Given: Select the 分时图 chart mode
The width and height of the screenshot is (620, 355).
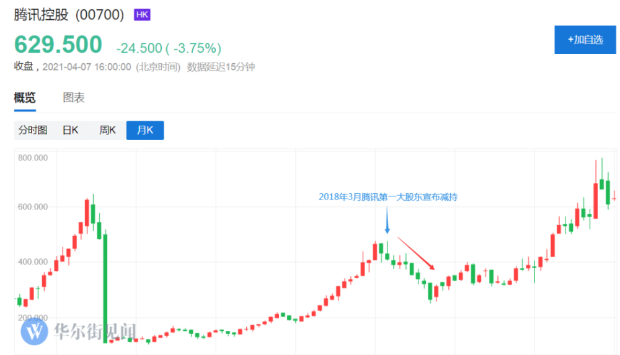Looking at the screenshot, I should (33, 130).
